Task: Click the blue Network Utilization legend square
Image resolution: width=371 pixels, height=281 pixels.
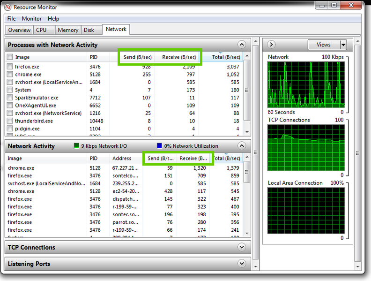Action: coord(159,146)
